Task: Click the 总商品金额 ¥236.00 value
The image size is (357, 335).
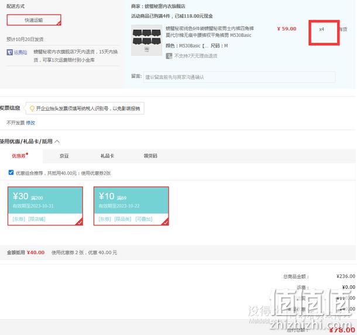Action: (346, 276)
